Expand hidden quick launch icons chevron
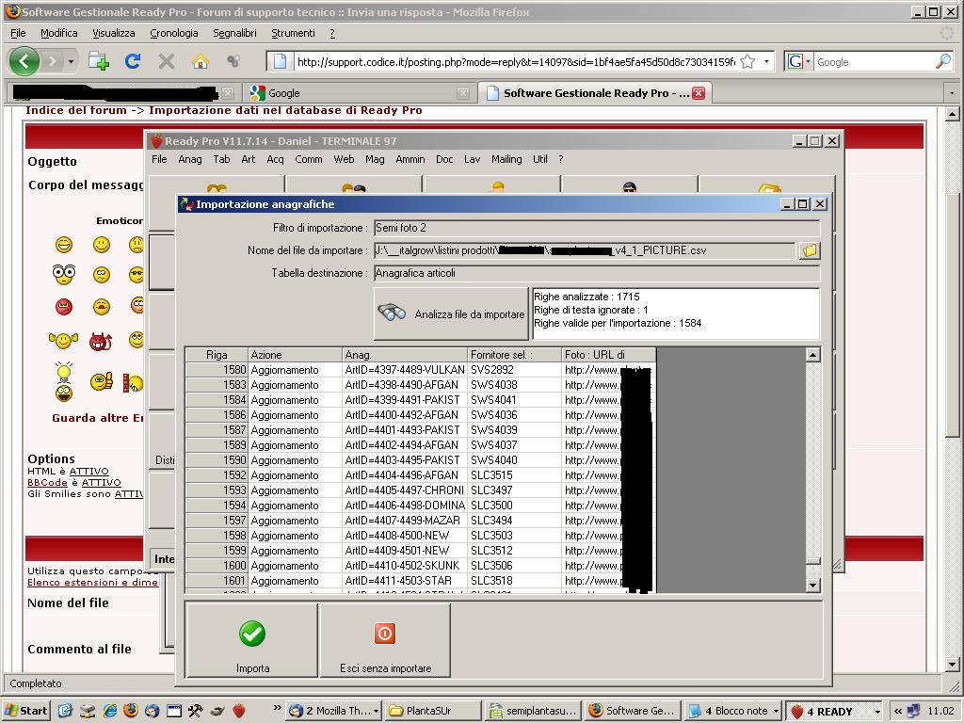The height and width of the screenshot is (723, 964). pos(278,707)
